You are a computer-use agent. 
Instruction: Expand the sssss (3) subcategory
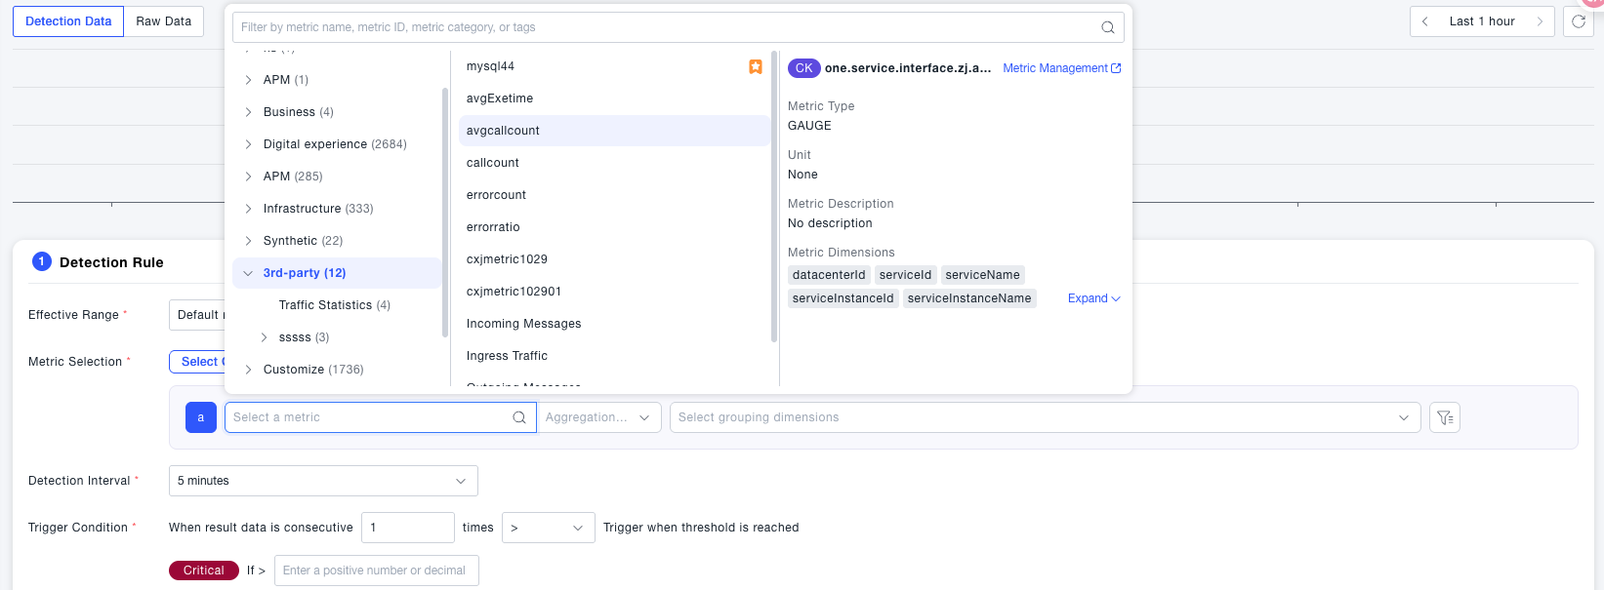264,337
